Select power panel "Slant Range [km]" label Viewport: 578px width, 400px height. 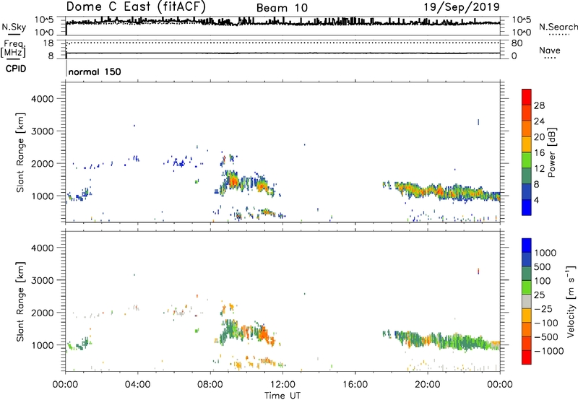(20, 152)
